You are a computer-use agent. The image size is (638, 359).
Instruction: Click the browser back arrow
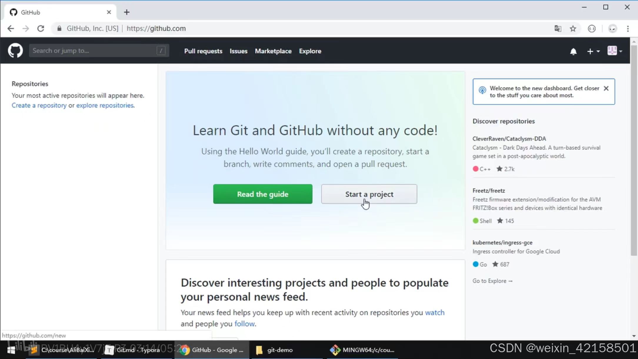pyautogui.click(x=11, y=29)
